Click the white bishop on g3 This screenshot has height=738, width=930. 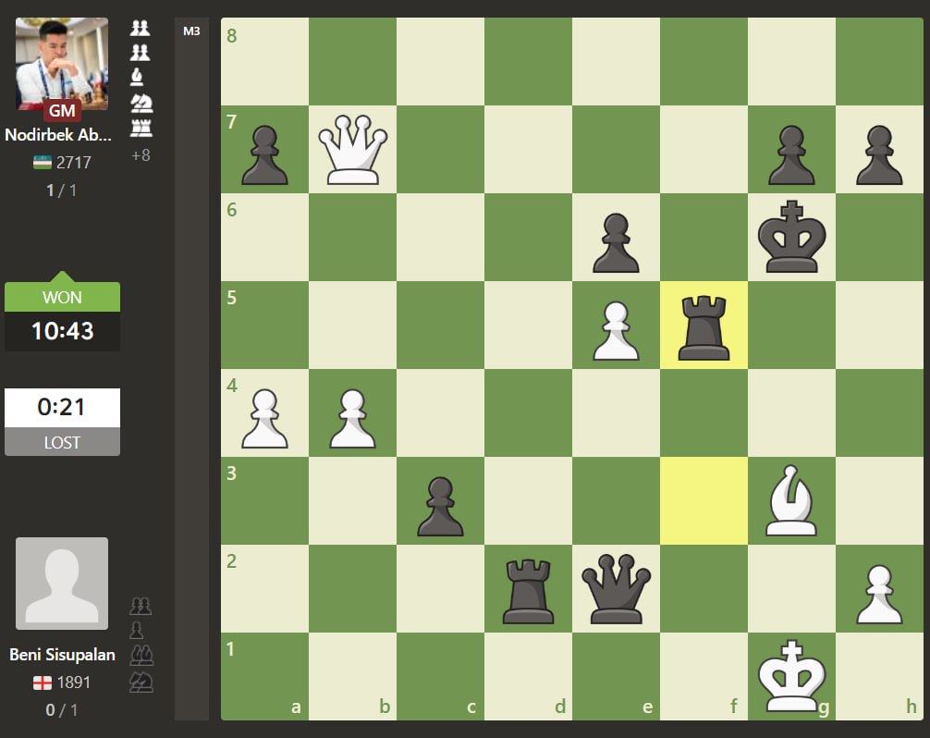tap(791, 501)
